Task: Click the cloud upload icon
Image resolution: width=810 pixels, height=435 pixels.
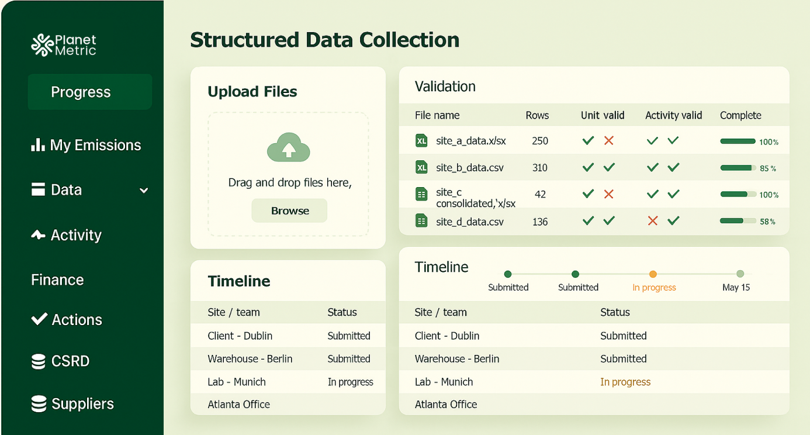Action: pyautogui.click(x=288, y=147)
